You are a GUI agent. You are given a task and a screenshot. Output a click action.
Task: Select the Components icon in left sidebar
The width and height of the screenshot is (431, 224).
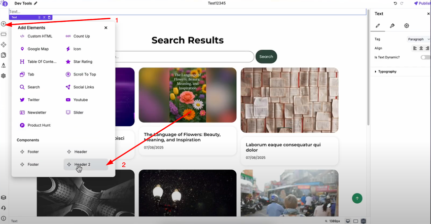tap(4, 45)
